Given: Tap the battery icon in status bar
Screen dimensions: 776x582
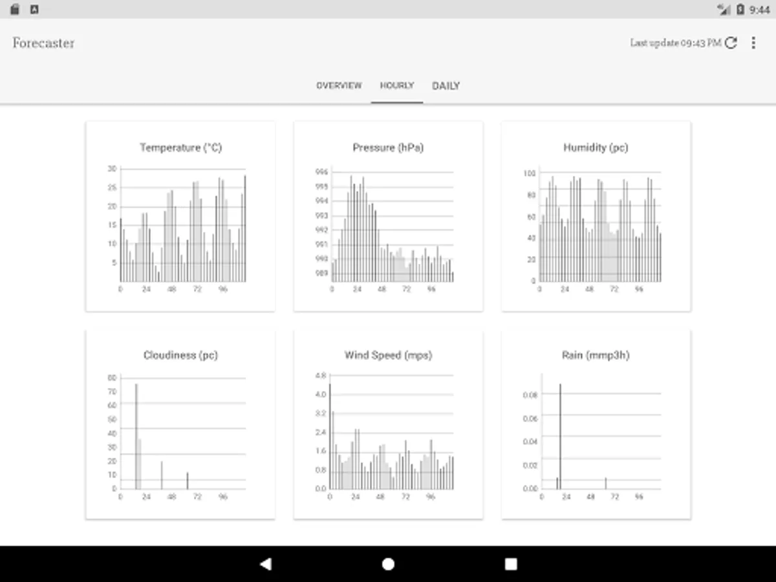Looking at the screenshot, I should (x=741, y=9).
